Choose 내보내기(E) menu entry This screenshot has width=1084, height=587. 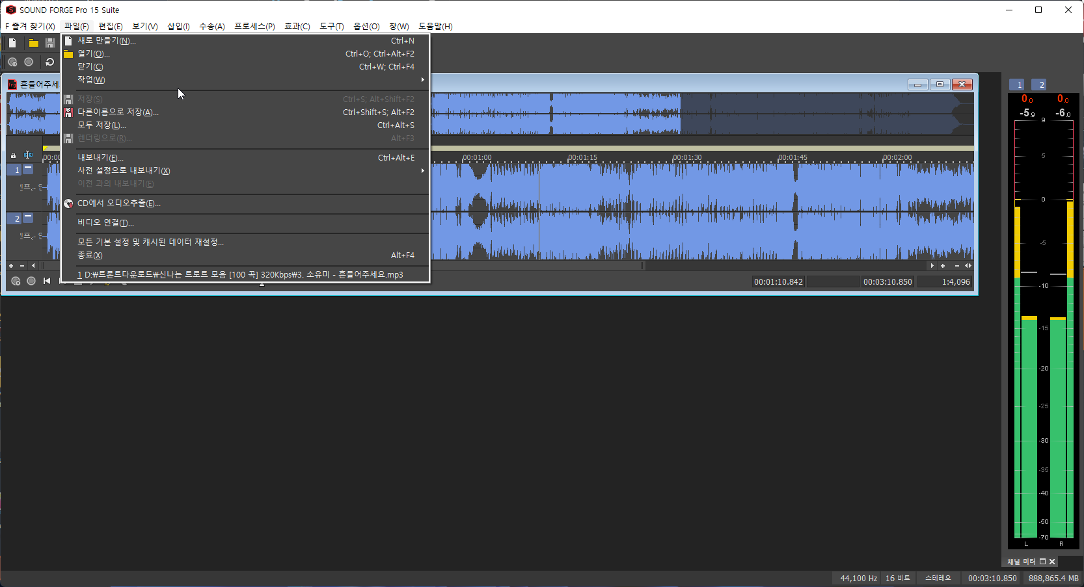(x=245, y=157)
